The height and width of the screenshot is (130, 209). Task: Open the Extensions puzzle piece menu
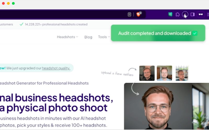[x=178, y=15]
